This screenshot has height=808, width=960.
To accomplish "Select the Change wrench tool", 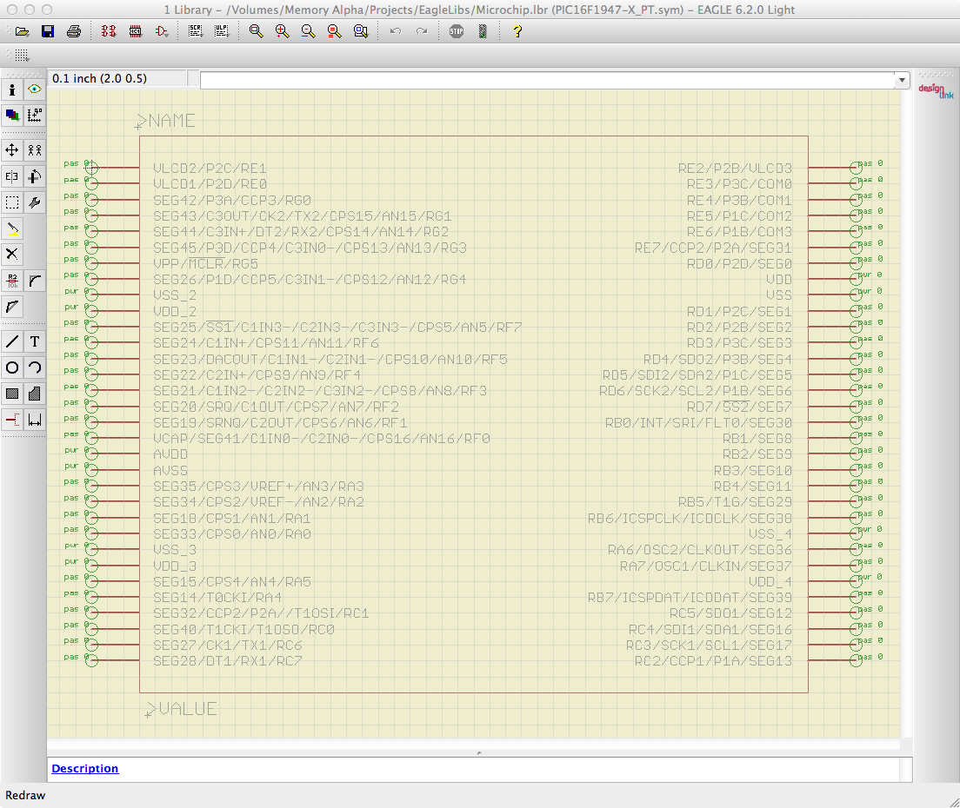I will point(35,202).
